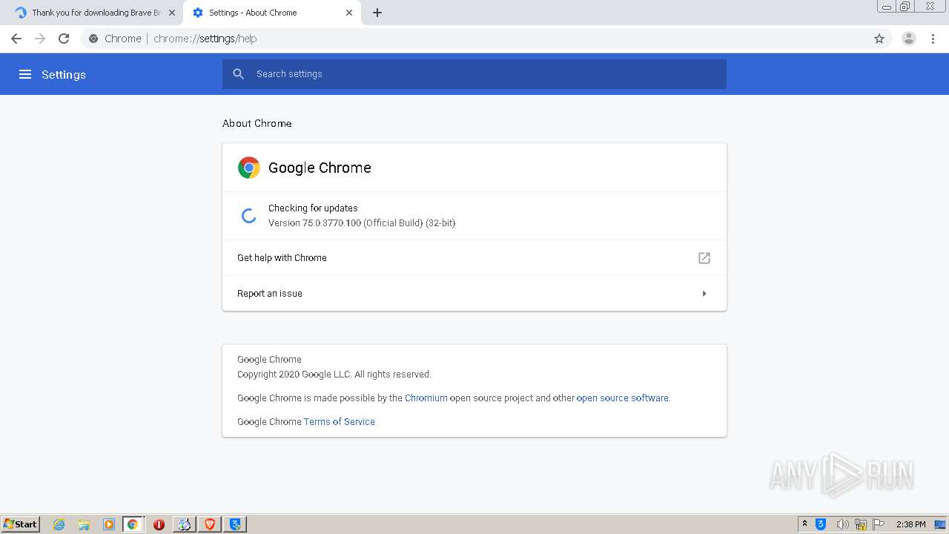Open a new tab with the plus button
The image size is (949, 534).
pos(377,13)
